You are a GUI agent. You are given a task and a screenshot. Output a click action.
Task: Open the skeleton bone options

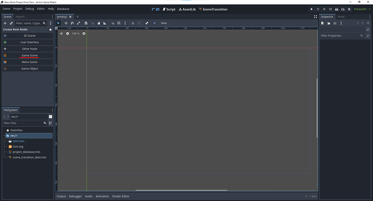tap(147, 23)
